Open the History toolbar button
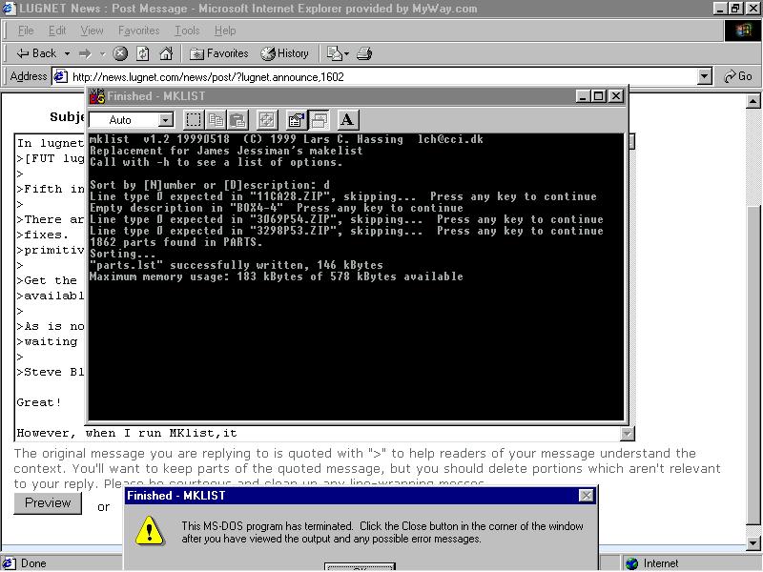Image resolution: width=763 pixels, height=572 pixels. 284,53
